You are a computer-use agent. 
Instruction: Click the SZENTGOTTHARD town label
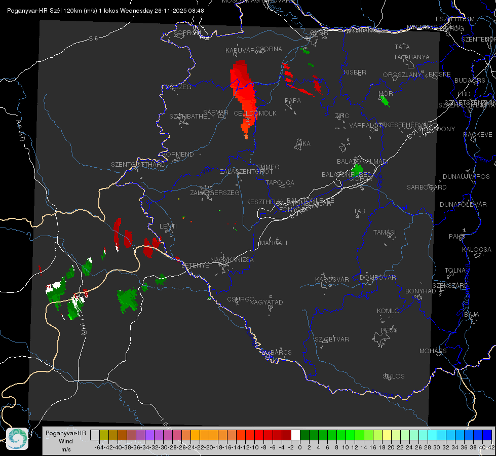(x=138, y=165)
